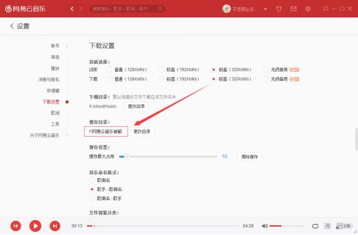Mute with the volume speaker icon
358x235 pixels.
coord(264,226)
